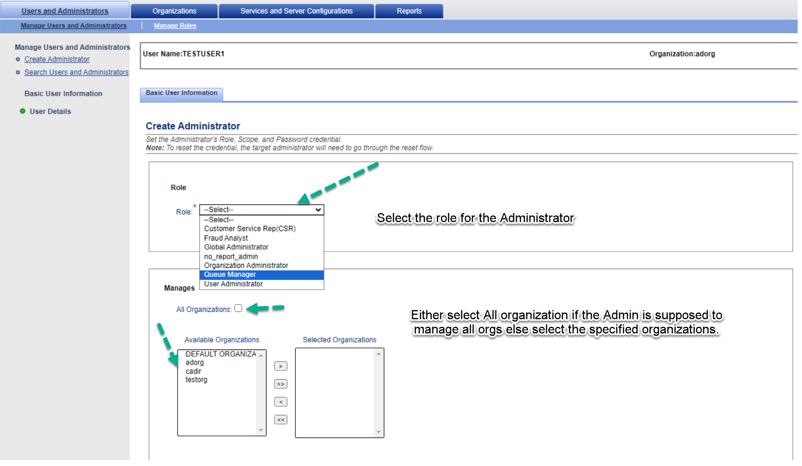
Task: Switch to the Reports tab
Action: pos(409,11)
